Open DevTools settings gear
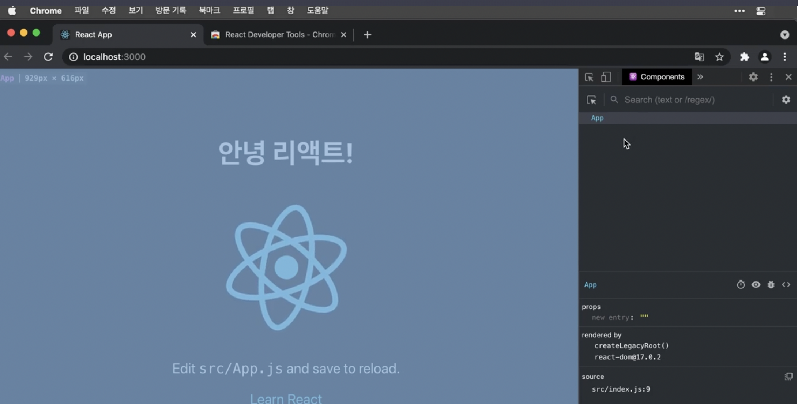 coord(753,77)
